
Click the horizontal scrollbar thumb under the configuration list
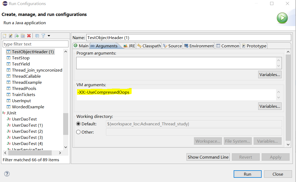coord(30,153)
